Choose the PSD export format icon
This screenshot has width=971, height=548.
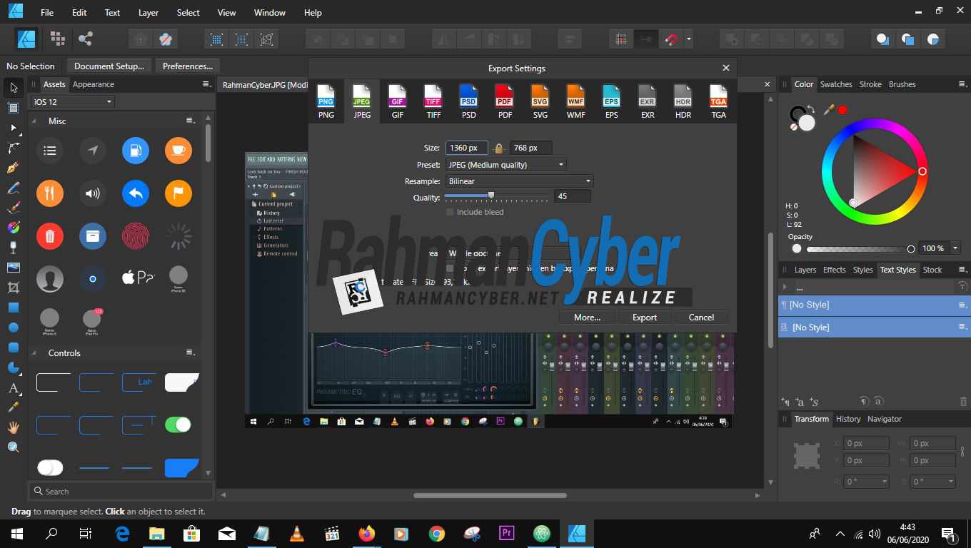click(x=469, y=101)
